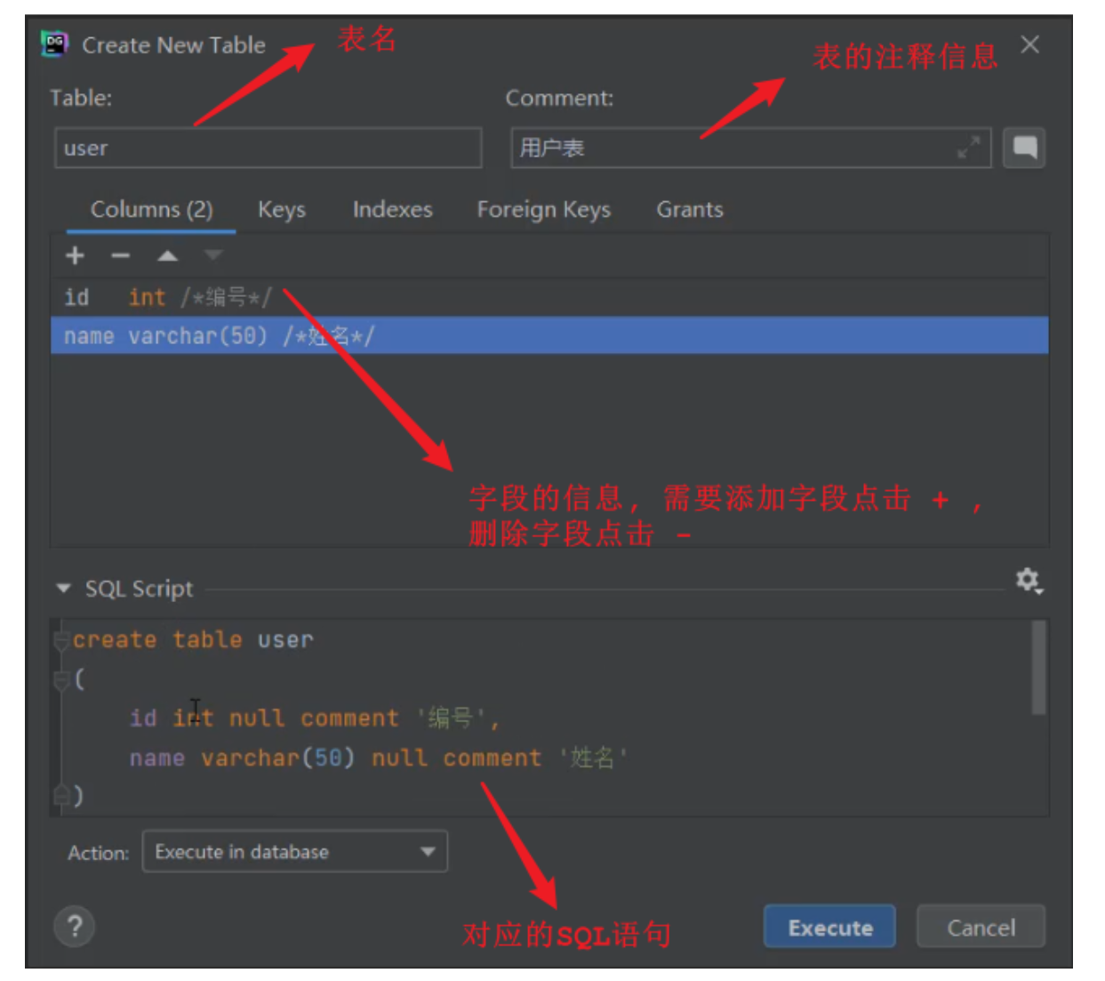The width and height of the screenshot is (1105, 981).
Task: Open the comment editor speech bubble icon
Action: (x=1024, y=148)
